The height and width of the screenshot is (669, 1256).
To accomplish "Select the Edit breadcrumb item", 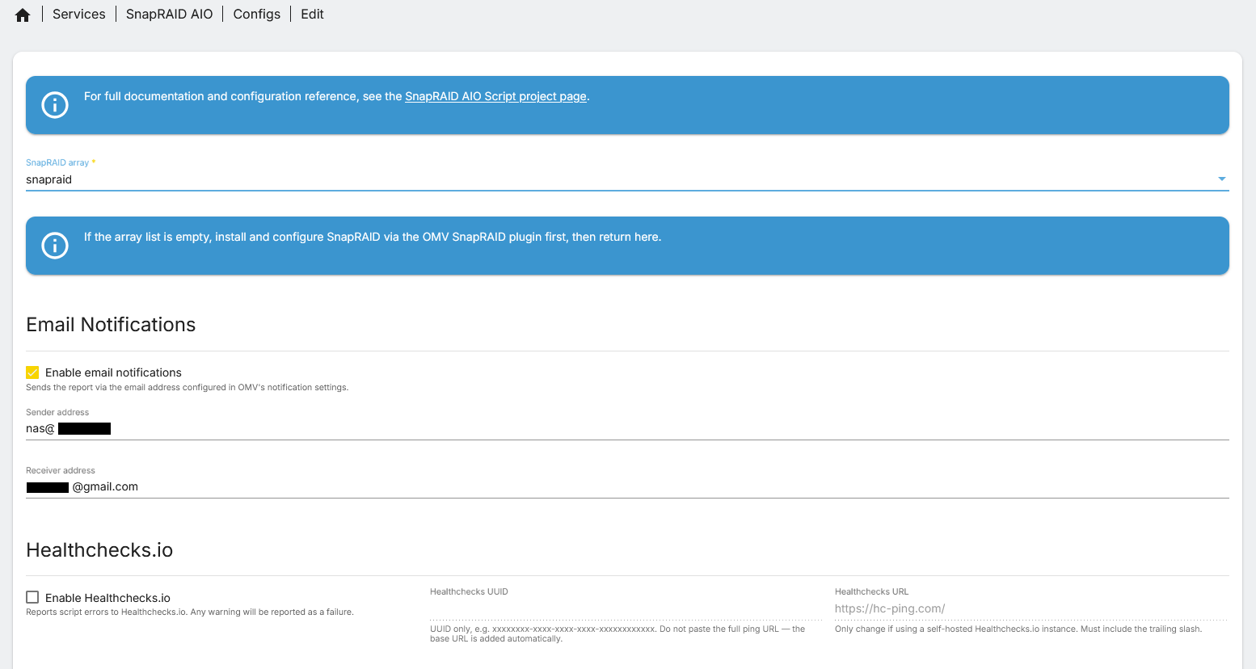I will pyautogui.click(x=312, y=14).
